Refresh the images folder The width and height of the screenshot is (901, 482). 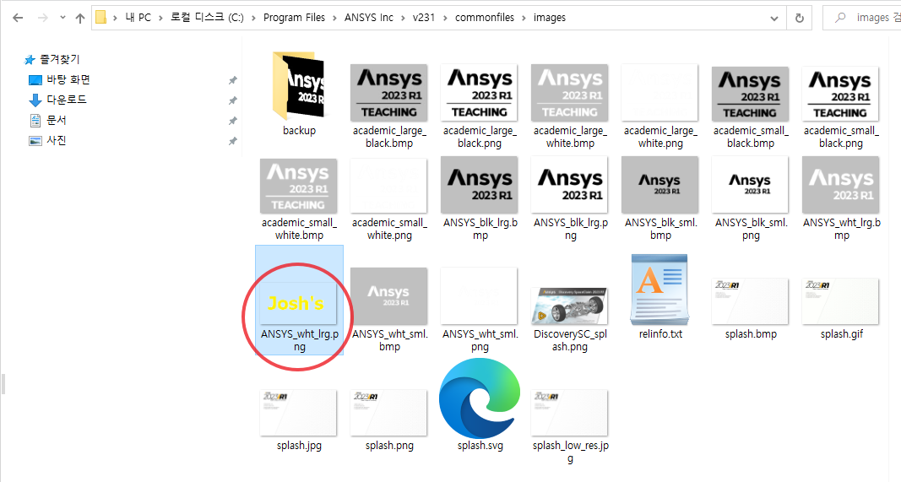pos(800,19)
